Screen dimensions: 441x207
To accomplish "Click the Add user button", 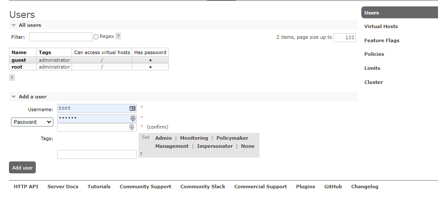I will point(23,168).
